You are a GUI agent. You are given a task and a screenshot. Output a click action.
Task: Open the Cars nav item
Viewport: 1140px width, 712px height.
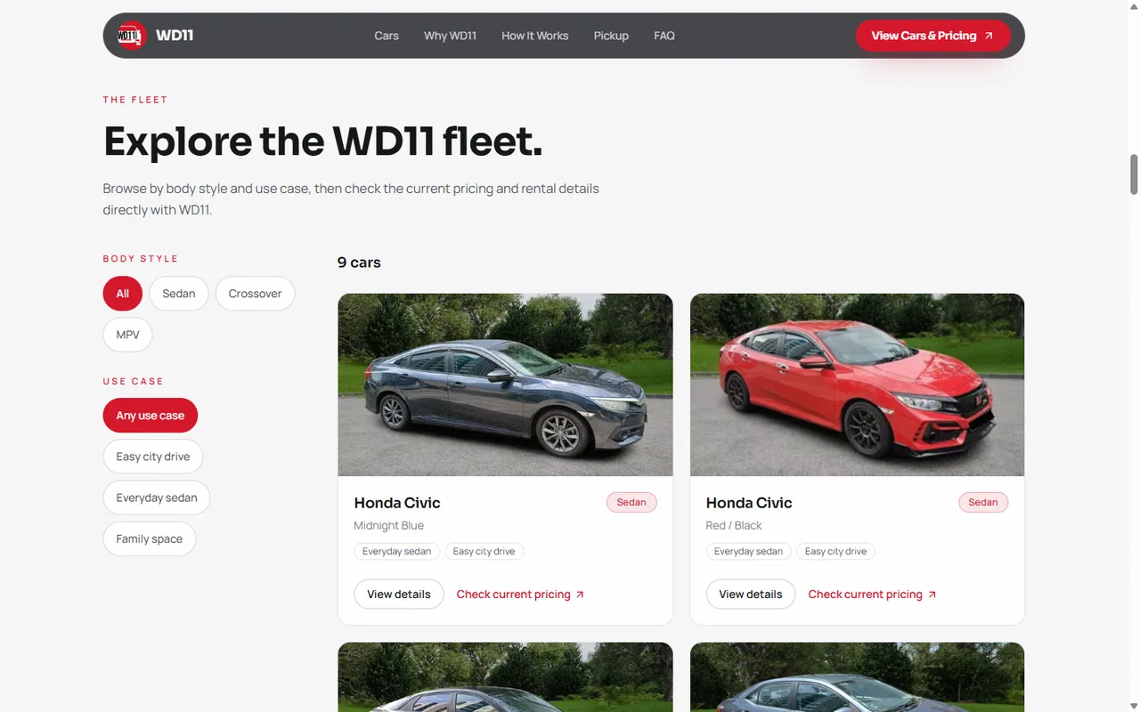click(x=387, y=36)
